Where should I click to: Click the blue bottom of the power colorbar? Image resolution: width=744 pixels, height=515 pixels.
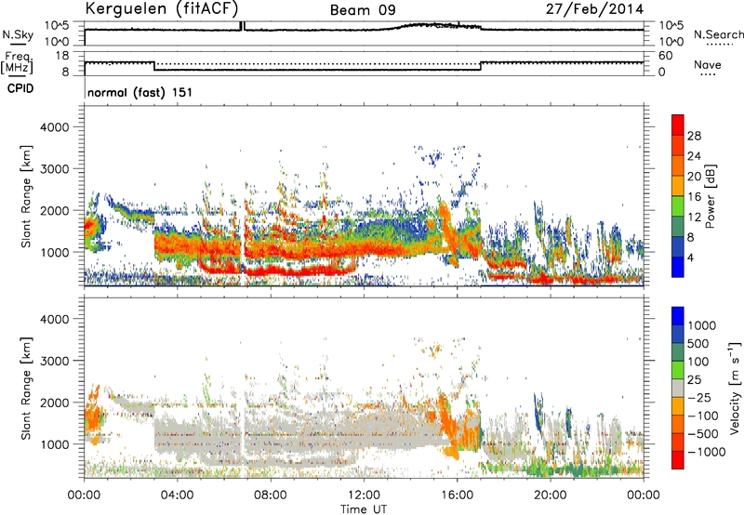[678, 267]
